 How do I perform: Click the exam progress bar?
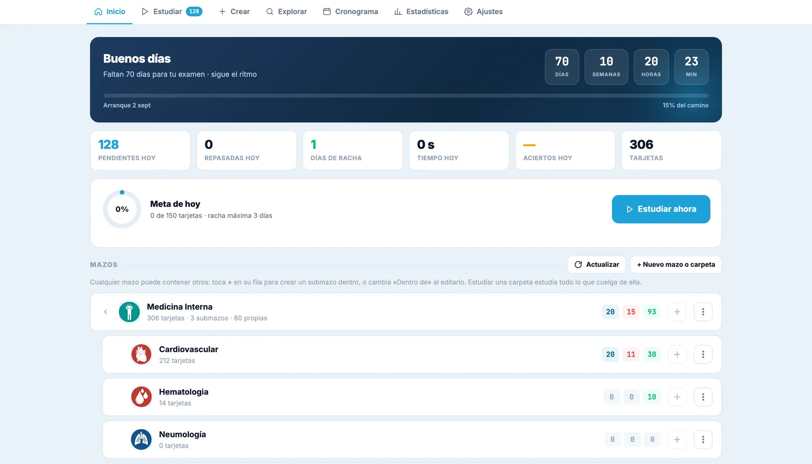pyautogui.click(x=406, y=96)
